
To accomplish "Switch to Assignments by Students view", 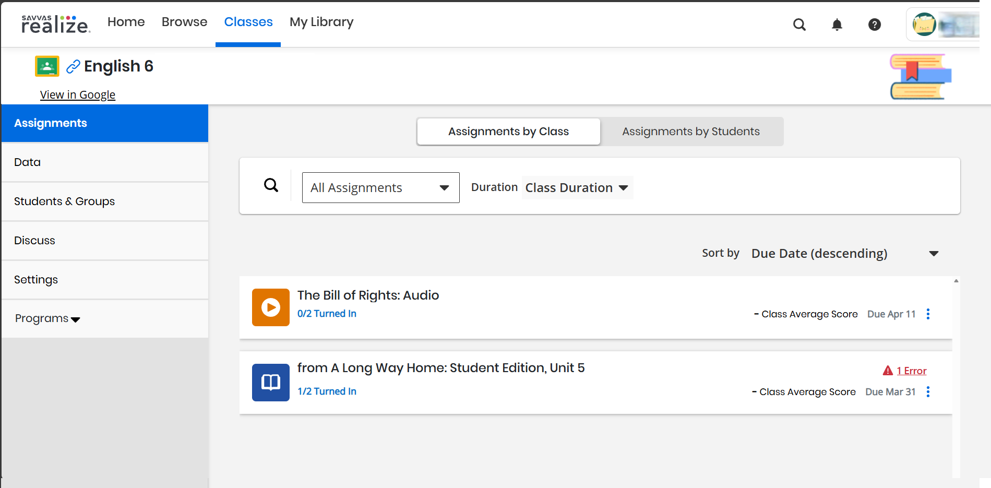I will [x=691, y=132].
